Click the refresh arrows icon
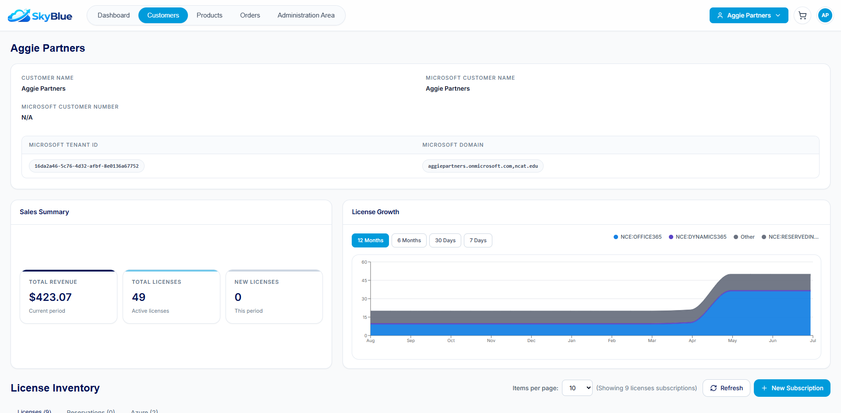This screenshot has height=413, width=841. [714, 388]
